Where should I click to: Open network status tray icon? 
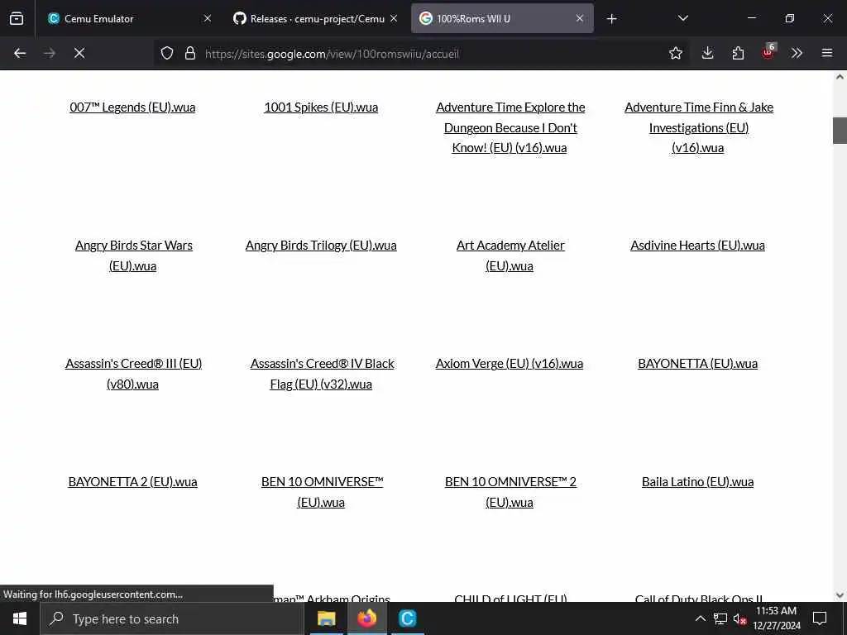tap(720, 618)
